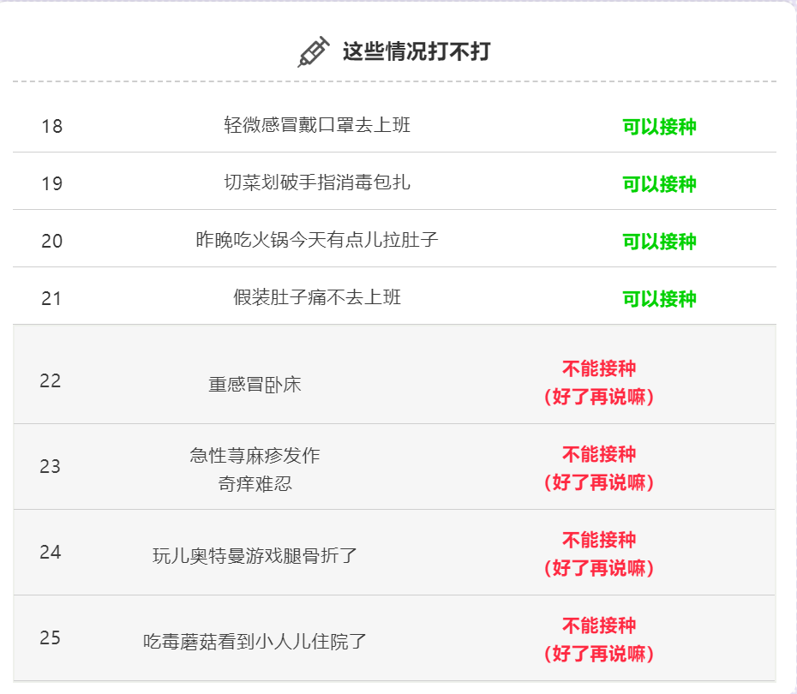This screenshot has height=694, width=797.
Task: Click 可以接种 in row 19
Action: click(659, 184)
